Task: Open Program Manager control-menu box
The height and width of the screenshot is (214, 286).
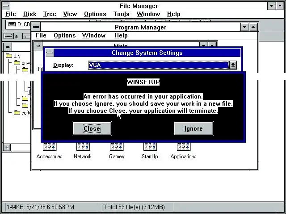Action: click(36, 27)
